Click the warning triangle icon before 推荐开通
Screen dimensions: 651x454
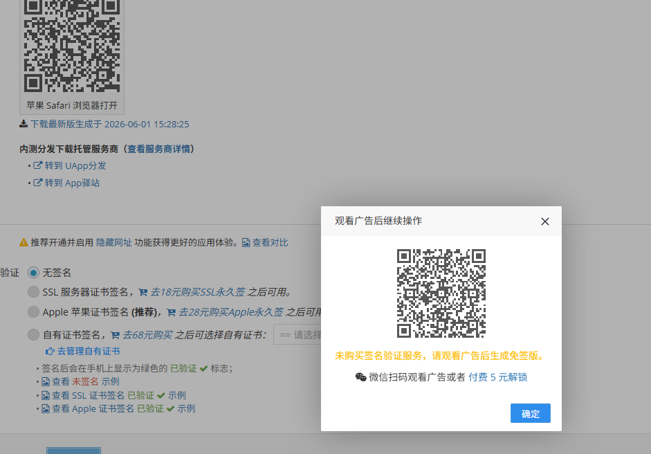point(24,243)
